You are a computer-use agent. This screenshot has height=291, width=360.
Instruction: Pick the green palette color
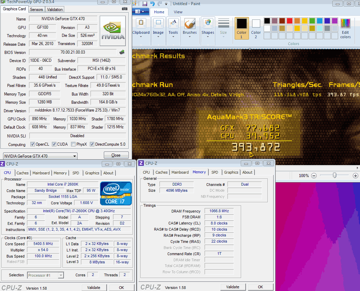coord(312,21)
